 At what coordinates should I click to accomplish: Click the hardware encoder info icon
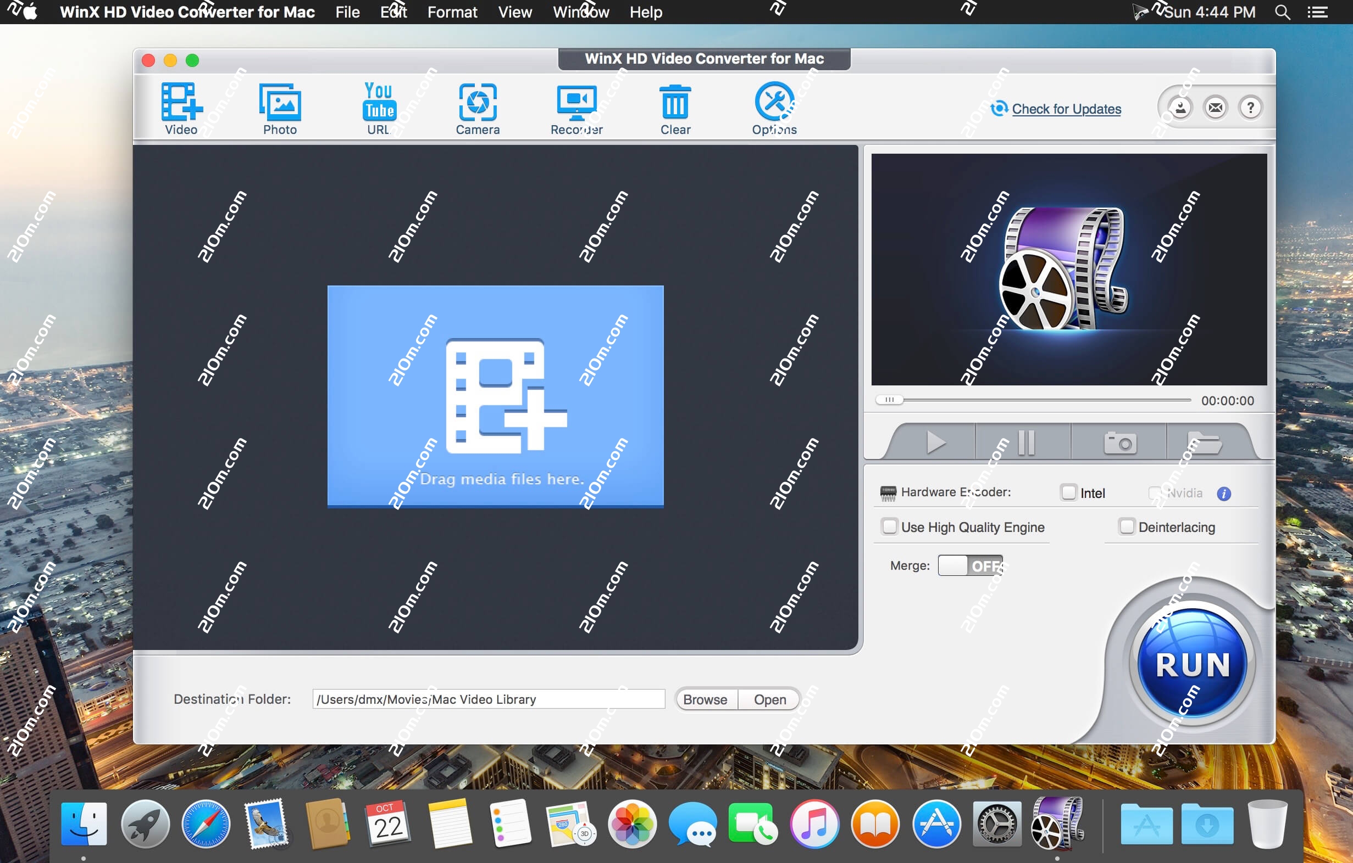click(x=1224, y=493)
